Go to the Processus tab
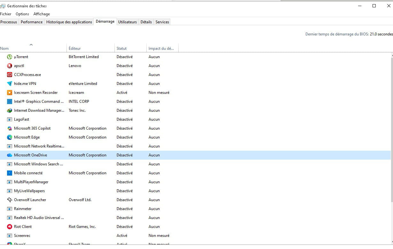 click(x=9, y=22)
